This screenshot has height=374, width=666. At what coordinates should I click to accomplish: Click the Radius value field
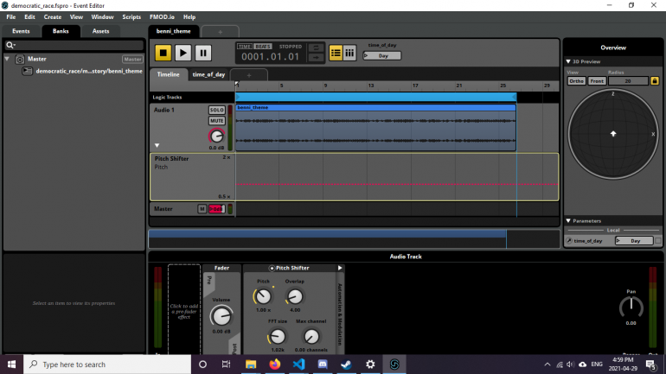point(629,80)
